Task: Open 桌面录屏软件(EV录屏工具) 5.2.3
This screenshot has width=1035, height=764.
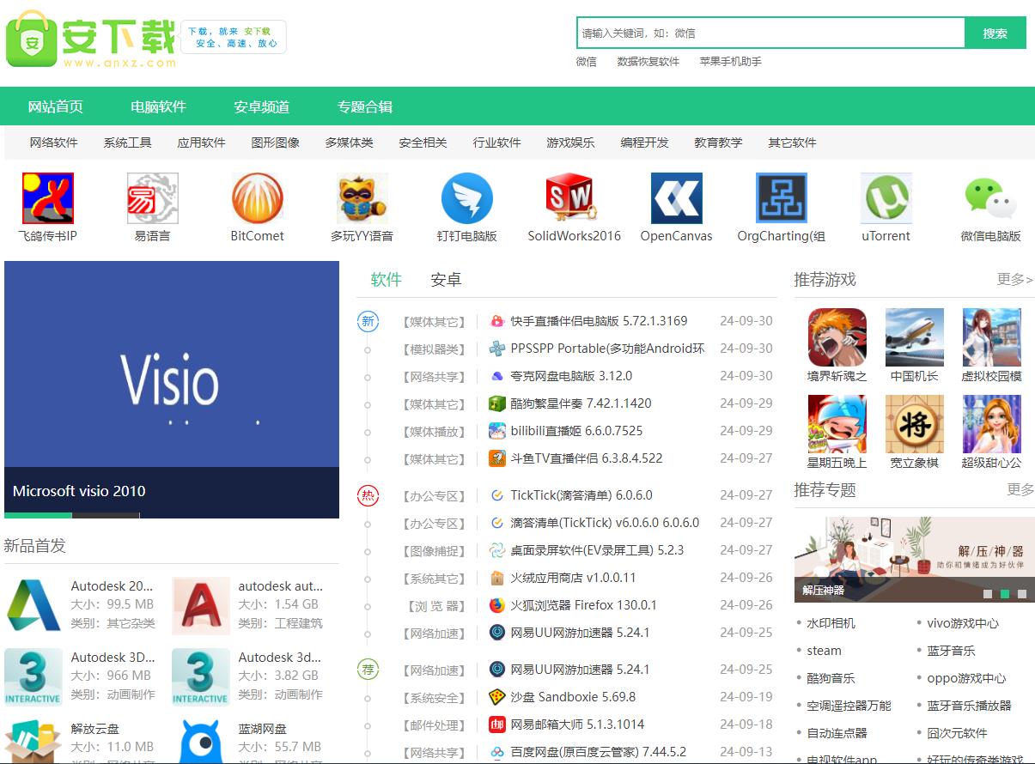Action: coord(597,550)
